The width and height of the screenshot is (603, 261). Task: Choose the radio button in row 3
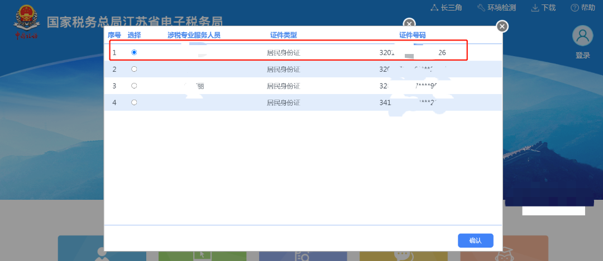click(x=133, y=86)
